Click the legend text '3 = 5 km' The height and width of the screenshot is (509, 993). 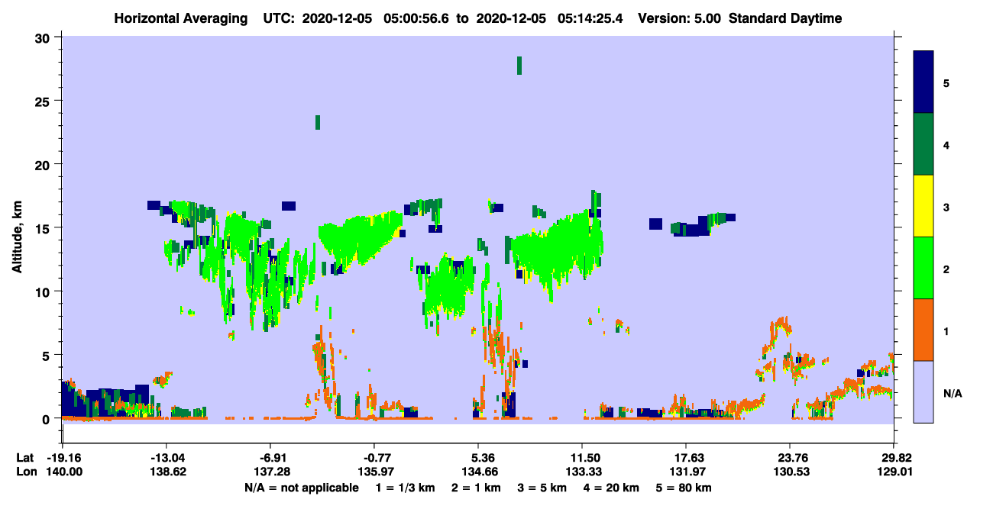coord(542,488)
